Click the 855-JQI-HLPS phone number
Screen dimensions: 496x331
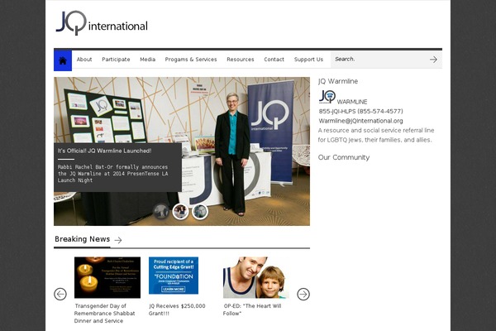360,111
